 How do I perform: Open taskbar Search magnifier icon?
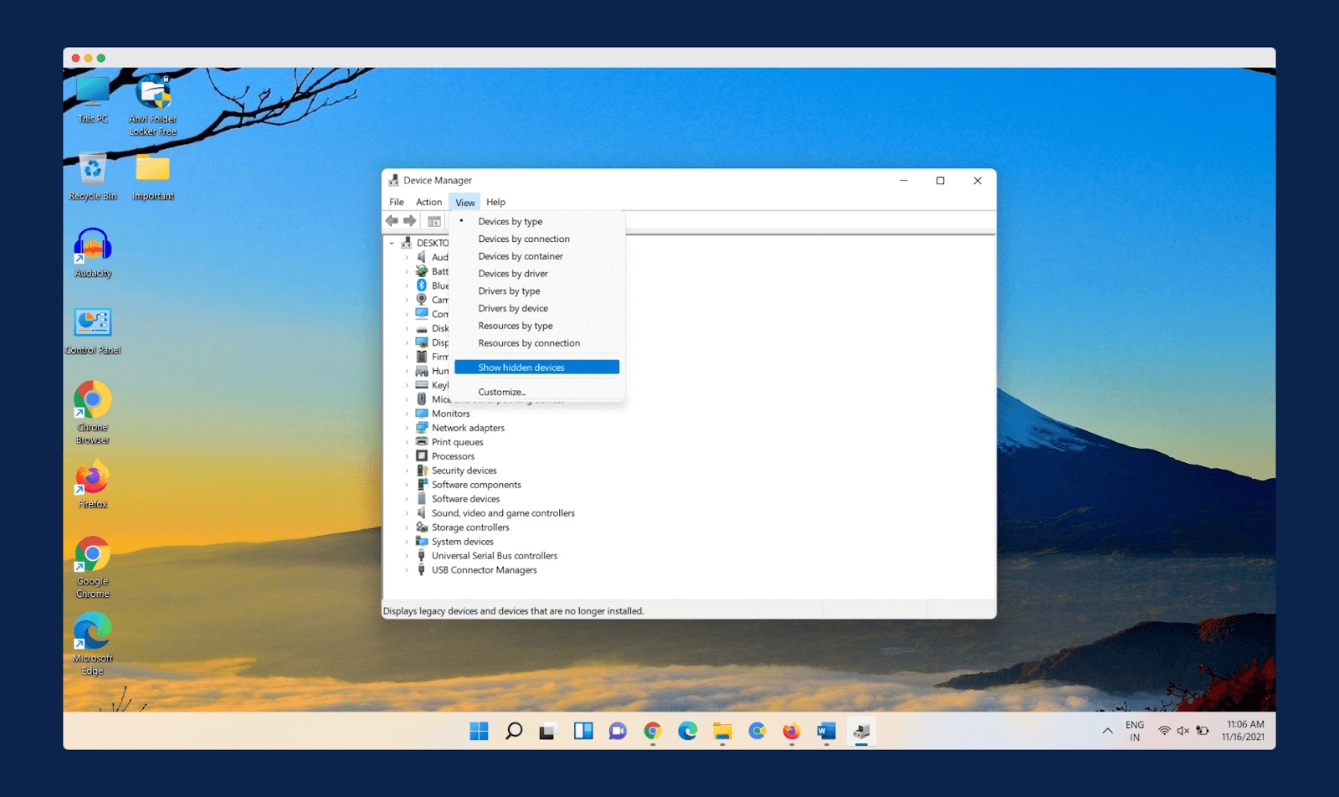pyautogui.click(x=514, y=731)
